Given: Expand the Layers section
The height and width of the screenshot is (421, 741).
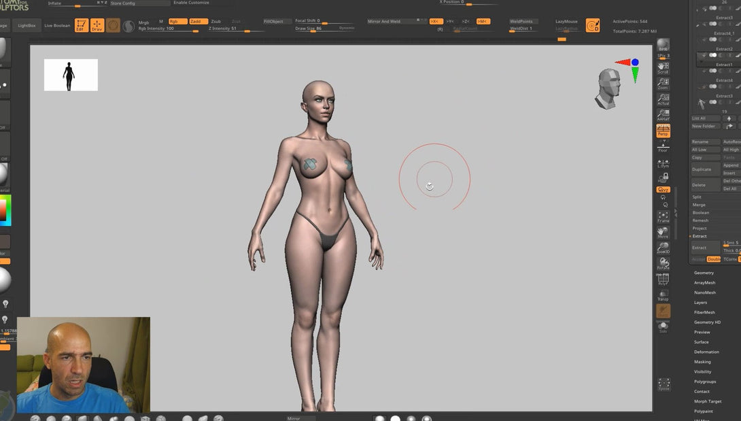Looking at the screenshot, I should tap(700, 303).
